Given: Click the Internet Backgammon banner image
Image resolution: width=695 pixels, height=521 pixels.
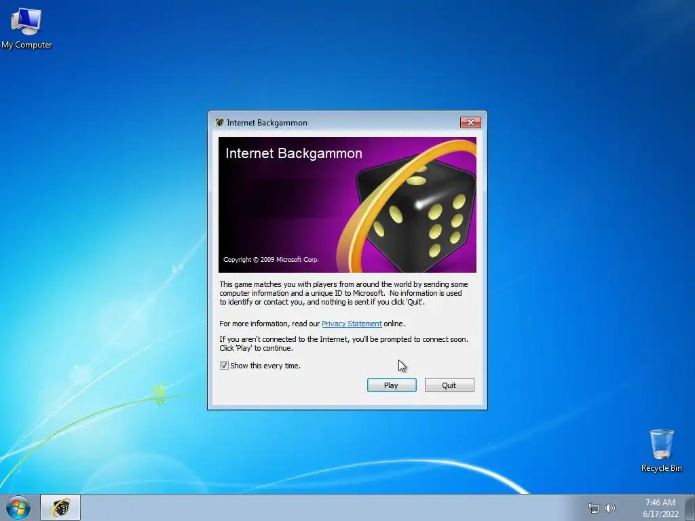Looking at the screenshot, I should click(347, 205).
